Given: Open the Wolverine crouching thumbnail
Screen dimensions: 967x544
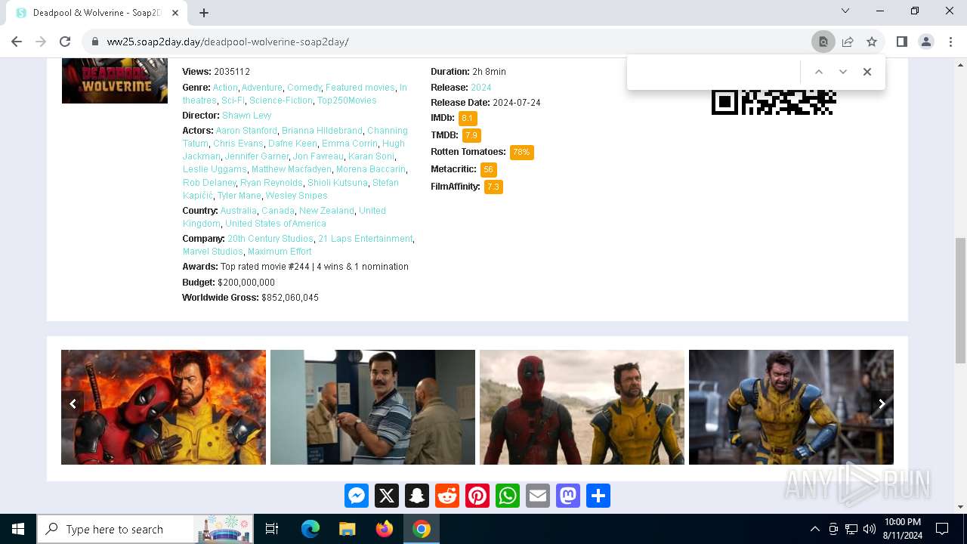Looking at the screenshot, I should click(x=791, y=407).
